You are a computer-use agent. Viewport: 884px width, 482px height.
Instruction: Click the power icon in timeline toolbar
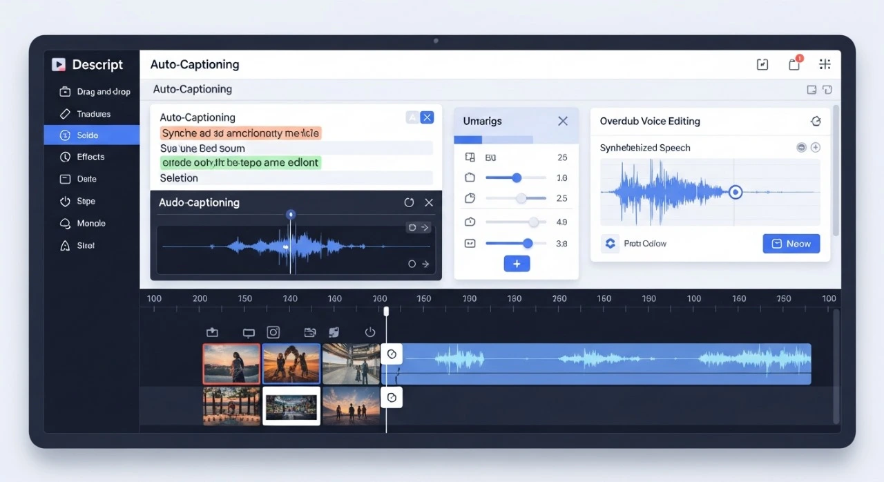click(x=369, y=332)
